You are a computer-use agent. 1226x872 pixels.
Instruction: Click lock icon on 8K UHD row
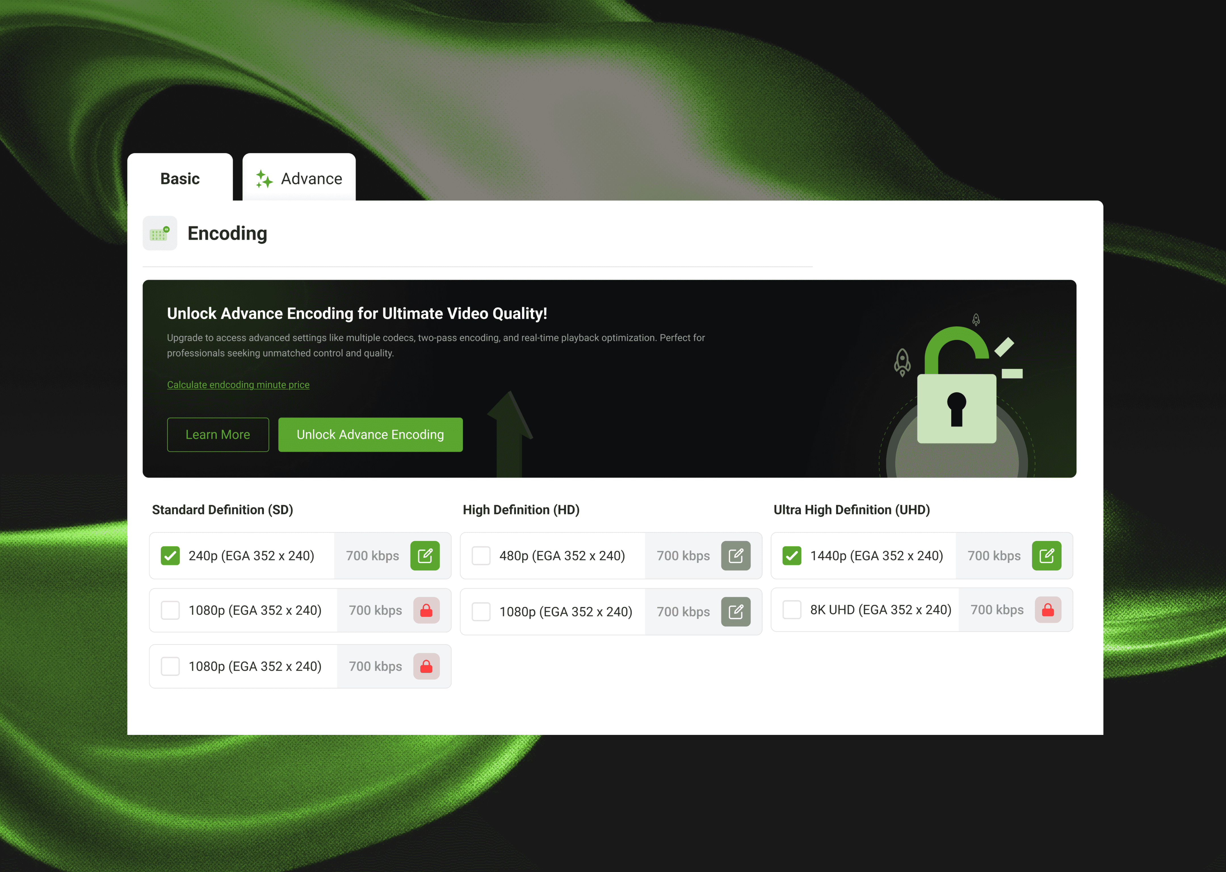pos(1047,609)
